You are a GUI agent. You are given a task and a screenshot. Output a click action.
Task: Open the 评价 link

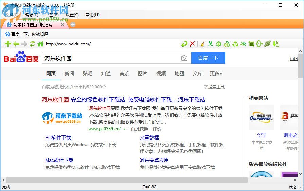[x=157, y=129]
